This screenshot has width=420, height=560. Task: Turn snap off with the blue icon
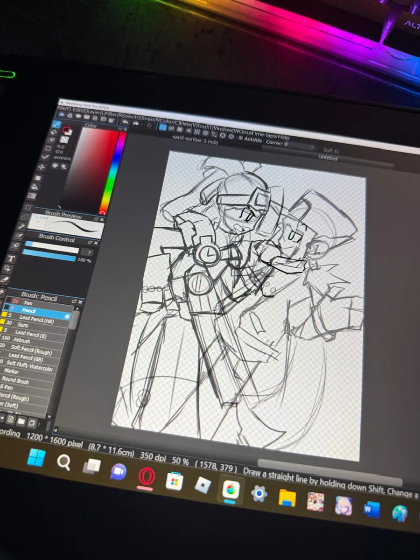coord(162,127)
